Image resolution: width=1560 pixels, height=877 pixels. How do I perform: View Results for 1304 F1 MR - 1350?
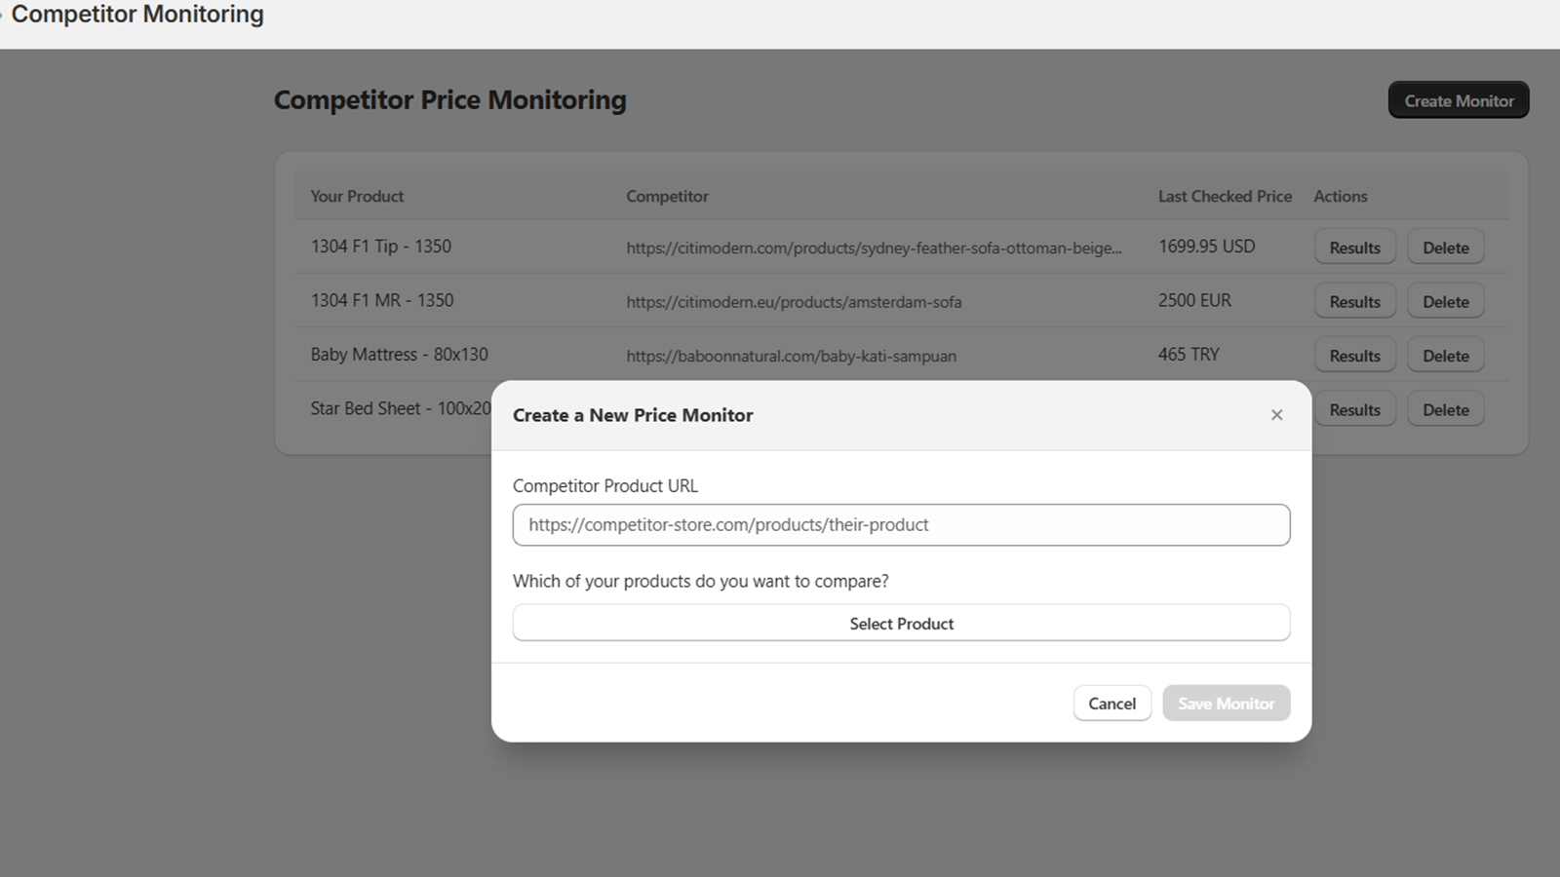(x=1354, y=300)
